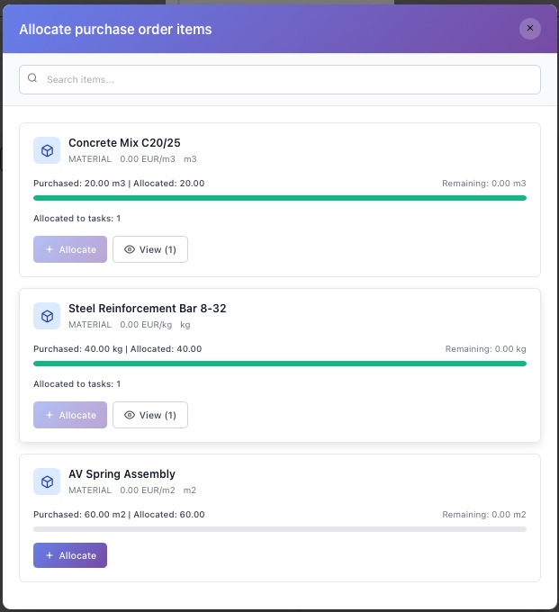Screen dimensions: 559x612
Task: Click the Allocate purchase order items heading
Action: click(x=115, y=30)
